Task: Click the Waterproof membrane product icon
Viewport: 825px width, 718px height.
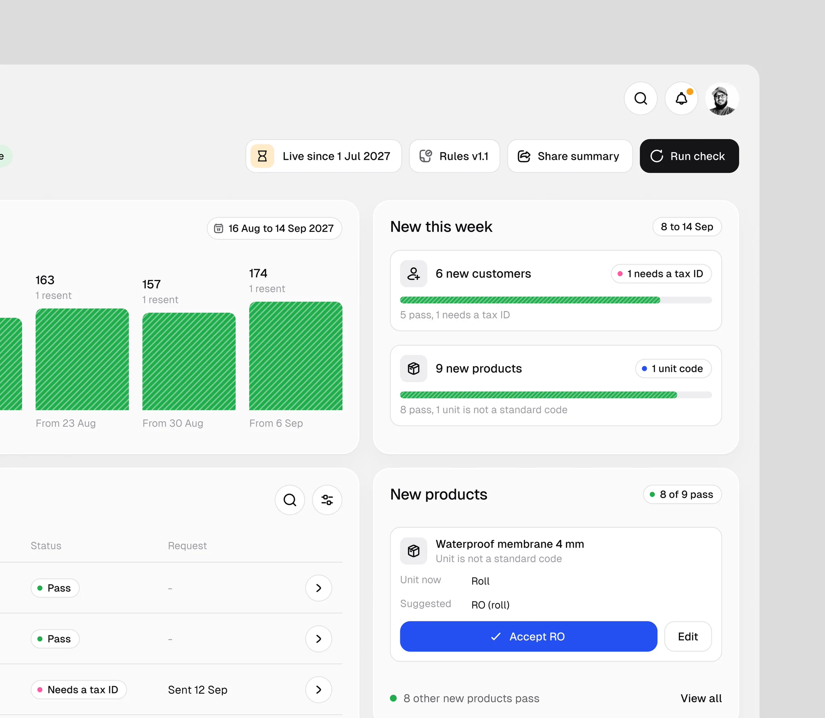Action: point(413,551)
